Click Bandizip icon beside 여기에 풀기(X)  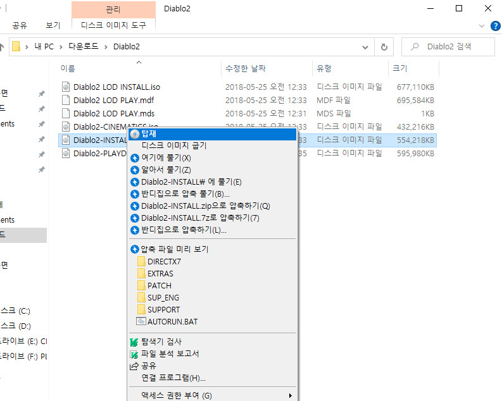(x=135, y=158)
